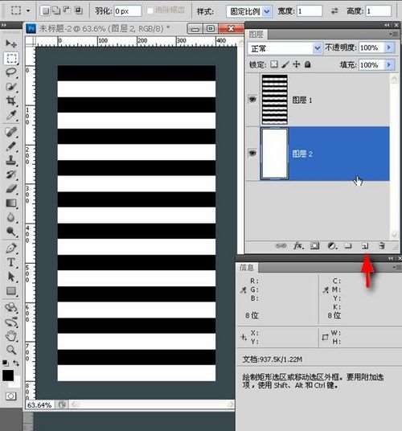Click the 高度 height input field
Image resolution: width=402 pixels, height=431 pixels.
pyautogui.click(x=379, y=11)
